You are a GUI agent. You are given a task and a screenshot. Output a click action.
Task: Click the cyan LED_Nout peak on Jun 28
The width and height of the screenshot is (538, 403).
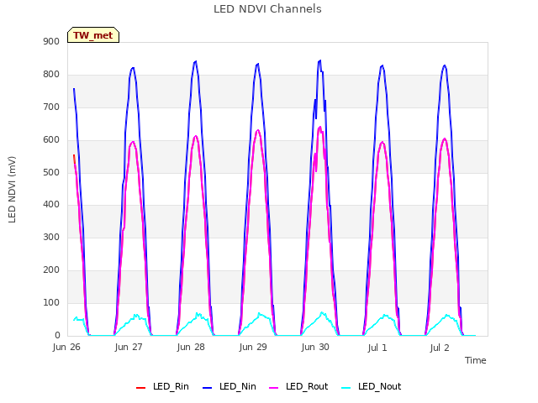point(197,313)
